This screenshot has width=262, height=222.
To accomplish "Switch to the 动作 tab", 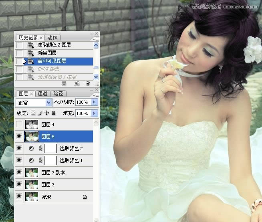I will click(x=52, y=38).
